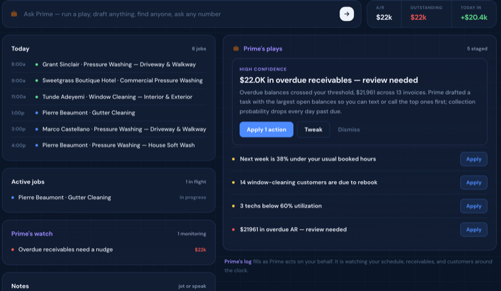Click the red $22k watch amount
Viewport: 501px width, 291px height.
[200, 250]
